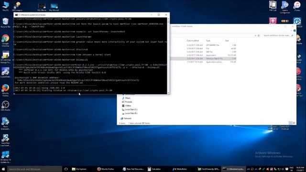Screen dimensions: 306x172
Task: Change the ENG input language indicator
Action: [x=292, y=169]
